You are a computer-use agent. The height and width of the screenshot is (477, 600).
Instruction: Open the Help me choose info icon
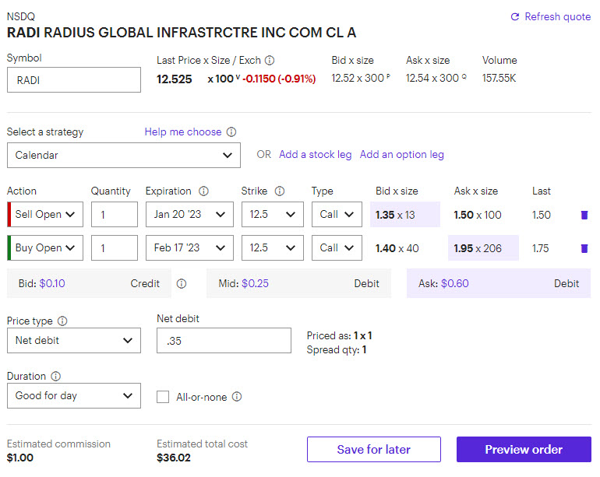(x=231, y=132)
